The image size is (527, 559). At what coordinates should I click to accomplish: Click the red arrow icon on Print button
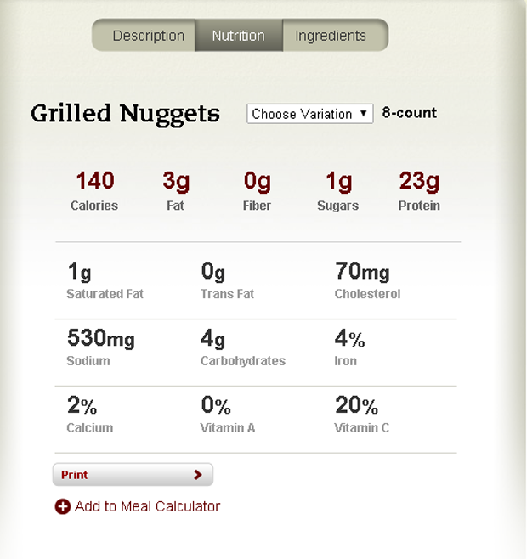198,475
